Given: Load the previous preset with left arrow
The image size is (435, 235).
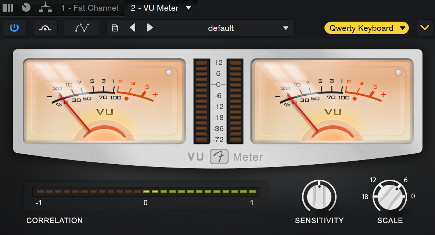Looking at the screenshot, I should click(x=133, y=28).
